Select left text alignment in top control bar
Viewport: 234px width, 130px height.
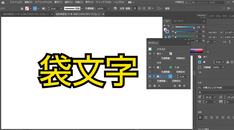click(135, 8)
